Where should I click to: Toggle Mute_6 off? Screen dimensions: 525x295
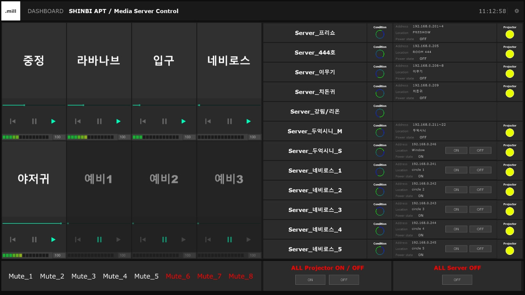(178, 276)
